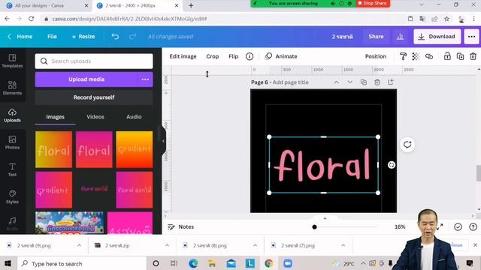Add new page icon beside page title
This screenshot has width=481, height=270.
pos(391,82)
